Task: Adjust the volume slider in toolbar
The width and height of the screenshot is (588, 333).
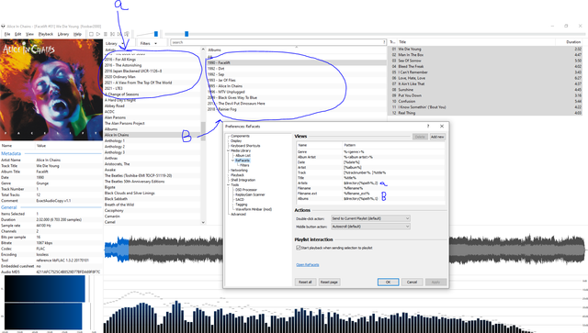Action: (156, 34)
